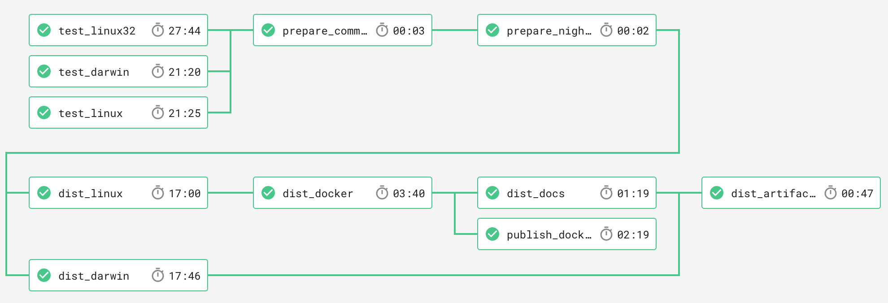
Task: Click the dist_artifac… stopwatch icon
Action: (831, 193)
